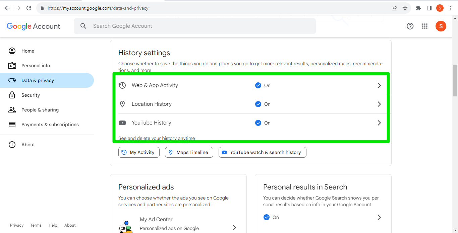Click the Location History label
Screen dimensions: 458x233
click(x=152, y=104)
